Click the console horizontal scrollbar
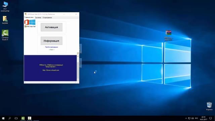 point(50,82)
